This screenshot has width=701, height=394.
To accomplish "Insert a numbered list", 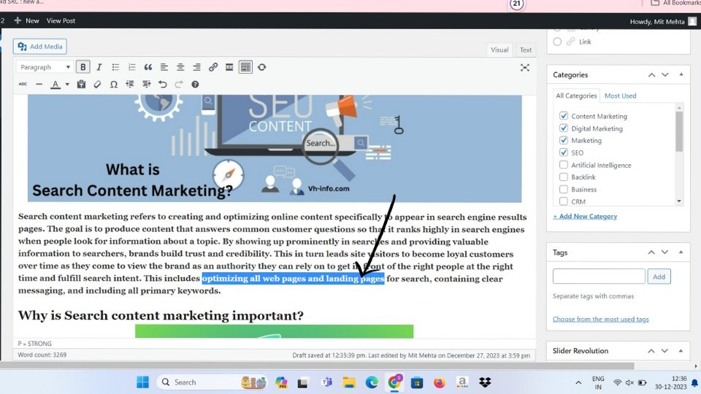I will [131, 67].
